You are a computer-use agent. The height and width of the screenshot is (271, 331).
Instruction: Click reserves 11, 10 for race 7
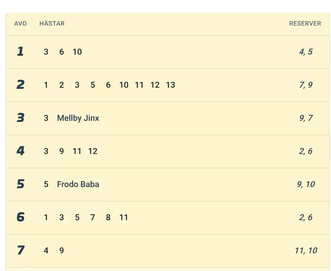click(306, 251)
